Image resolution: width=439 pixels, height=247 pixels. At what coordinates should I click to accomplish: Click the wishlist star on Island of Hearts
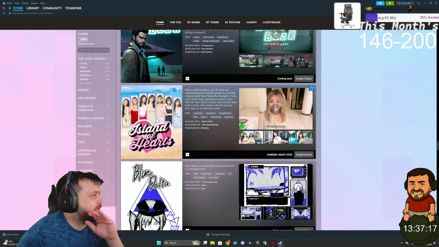pyautogui.click(x=311, y=88)
